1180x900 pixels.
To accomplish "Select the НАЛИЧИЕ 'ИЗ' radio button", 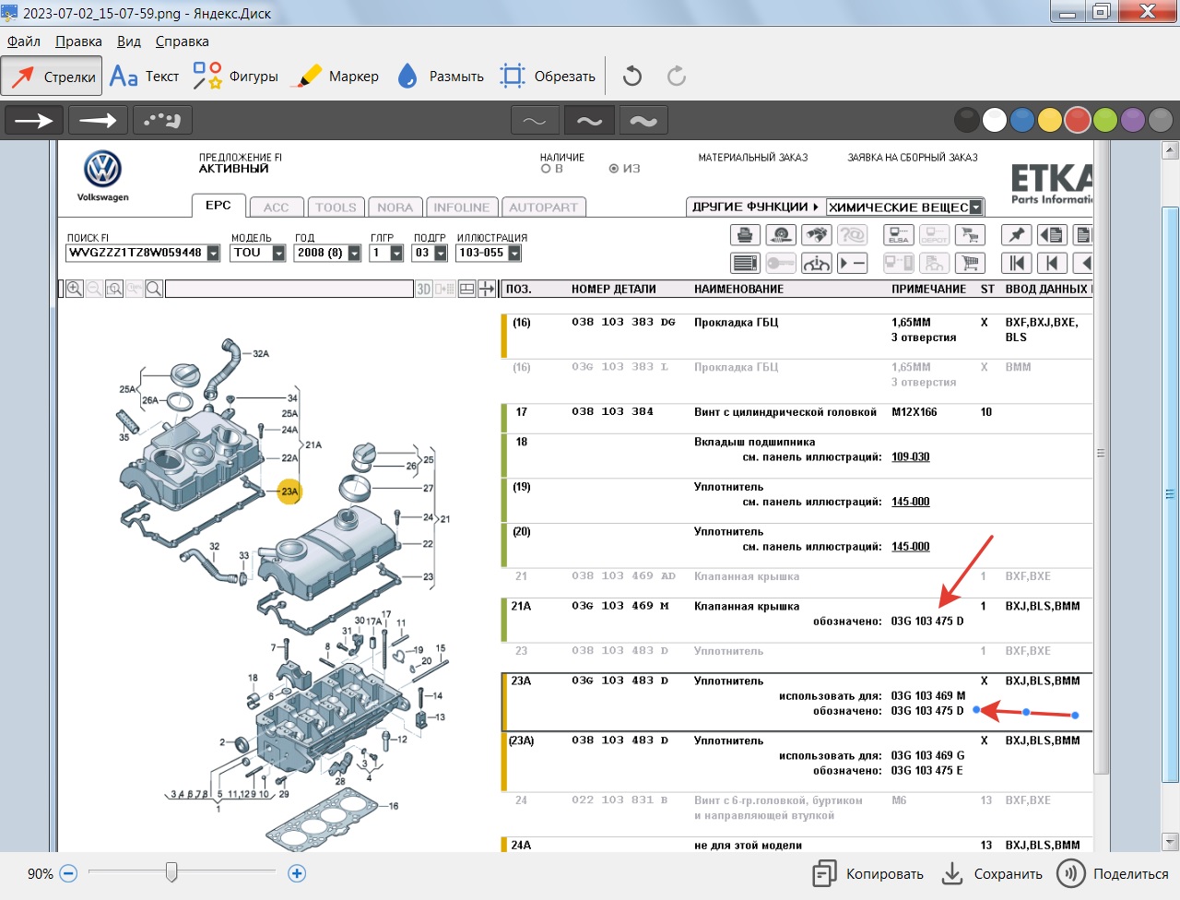I will point(614,169).
